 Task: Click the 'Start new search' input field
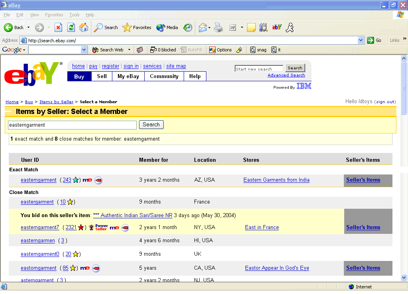[259, 69]
